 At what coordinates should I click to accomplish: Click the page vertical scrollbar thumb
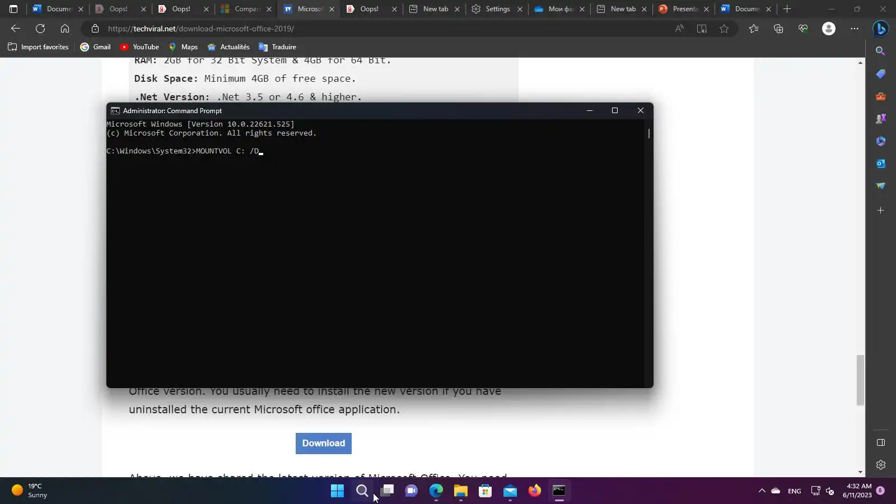pyautogui.click(x=861, y=380)
